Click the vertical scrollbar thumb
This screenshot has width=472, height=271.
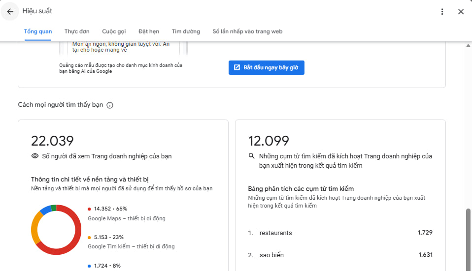(x=468, y=239)
